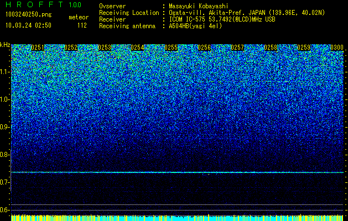Select observer name Masayuki Kobayashi

coord(199,6)
